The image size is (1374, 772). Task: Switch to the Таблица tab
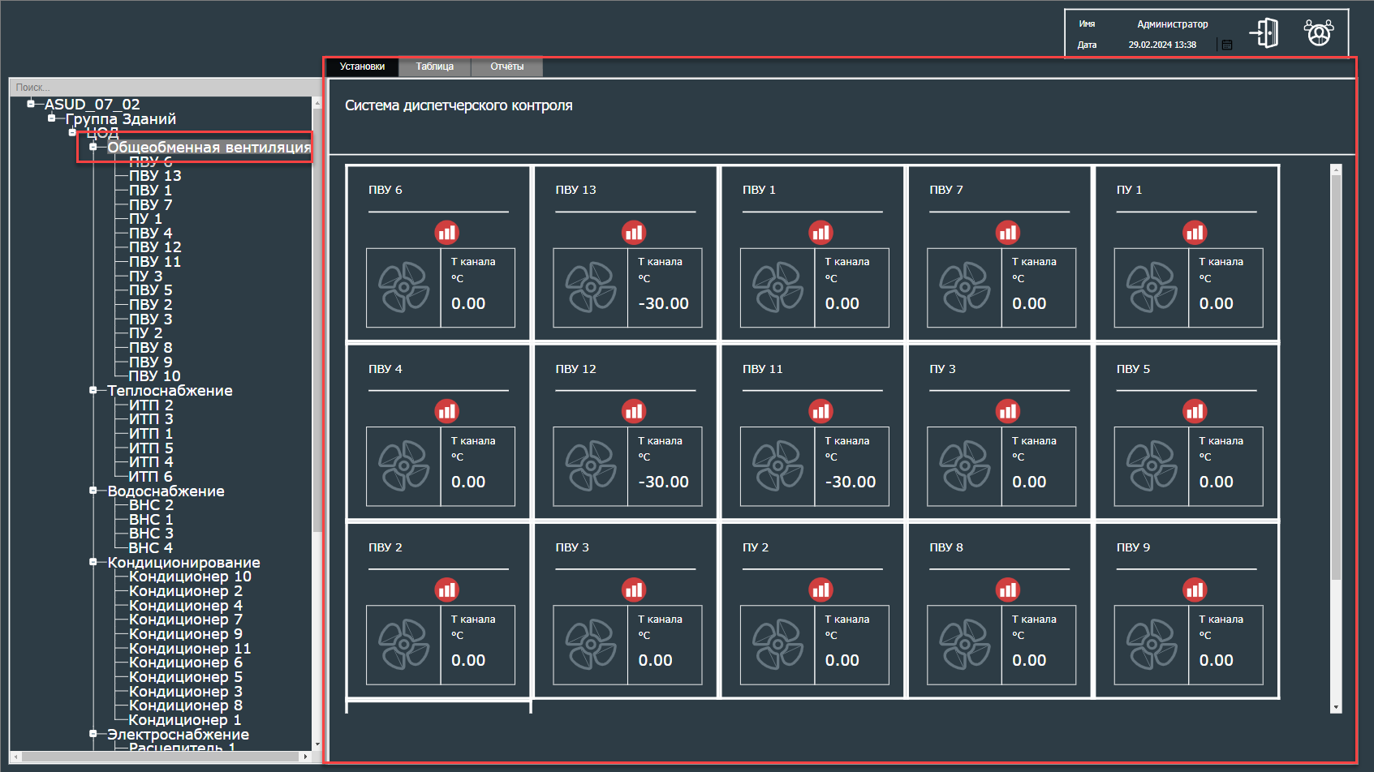(434, 66)
